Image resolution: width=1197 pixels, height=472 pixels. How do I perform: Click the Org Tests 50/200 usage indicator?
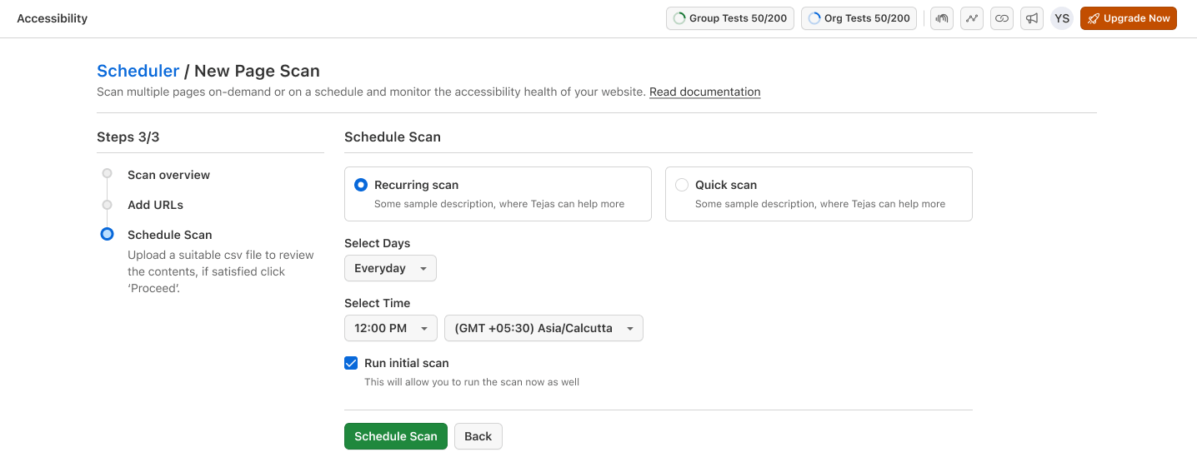click(x=859, y=18)
